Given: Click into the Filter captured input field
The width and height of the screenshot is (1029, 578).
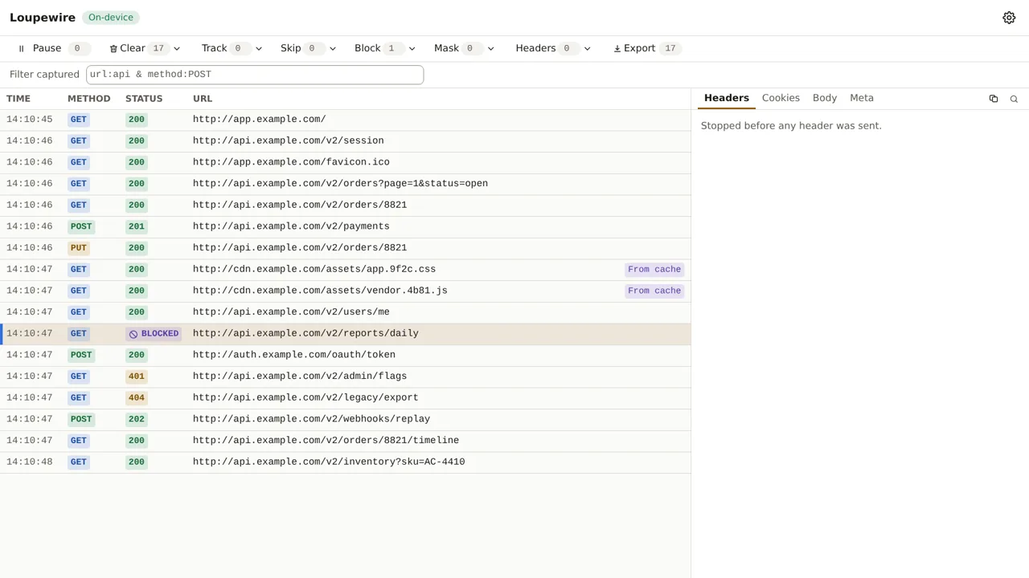Looking at the screenshot, I should [255, 74].
